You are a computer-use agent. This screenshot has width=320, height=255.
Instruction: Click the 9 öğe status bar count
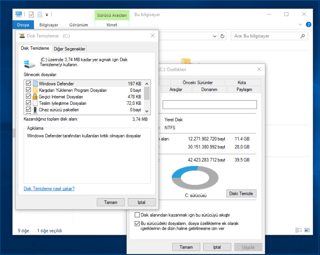(x=24, y=231)
